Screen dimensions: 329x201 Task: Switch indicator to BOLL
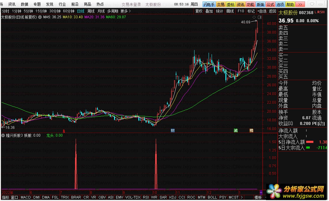212,197
